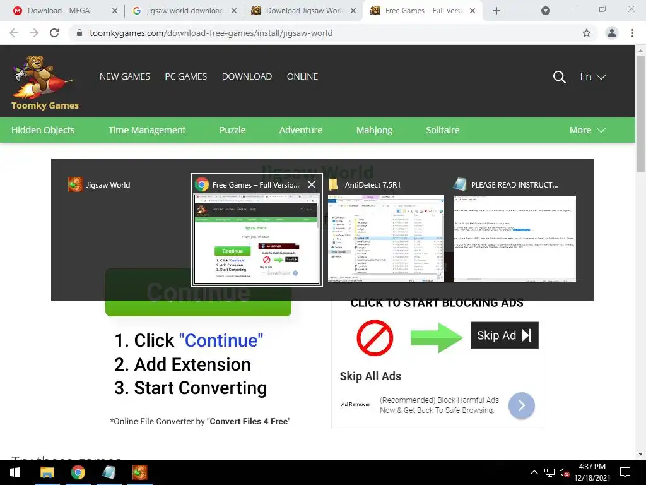Click the Jigsaw World taskbar icon

pyautogui.click(x=139, y=472)
